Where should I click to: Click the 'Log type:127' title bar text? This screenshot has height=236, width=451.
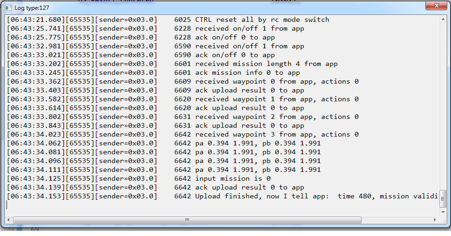31,8
